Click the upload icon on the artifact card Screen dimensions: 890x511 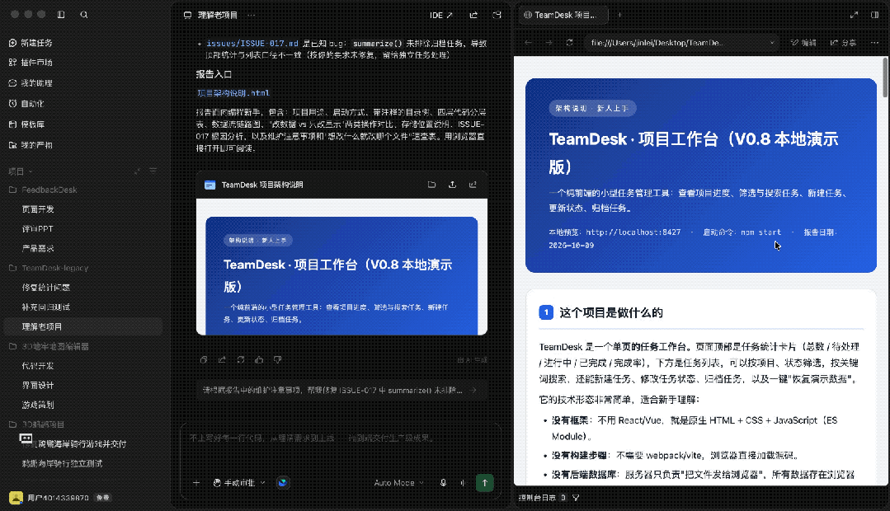click(452, 185)
